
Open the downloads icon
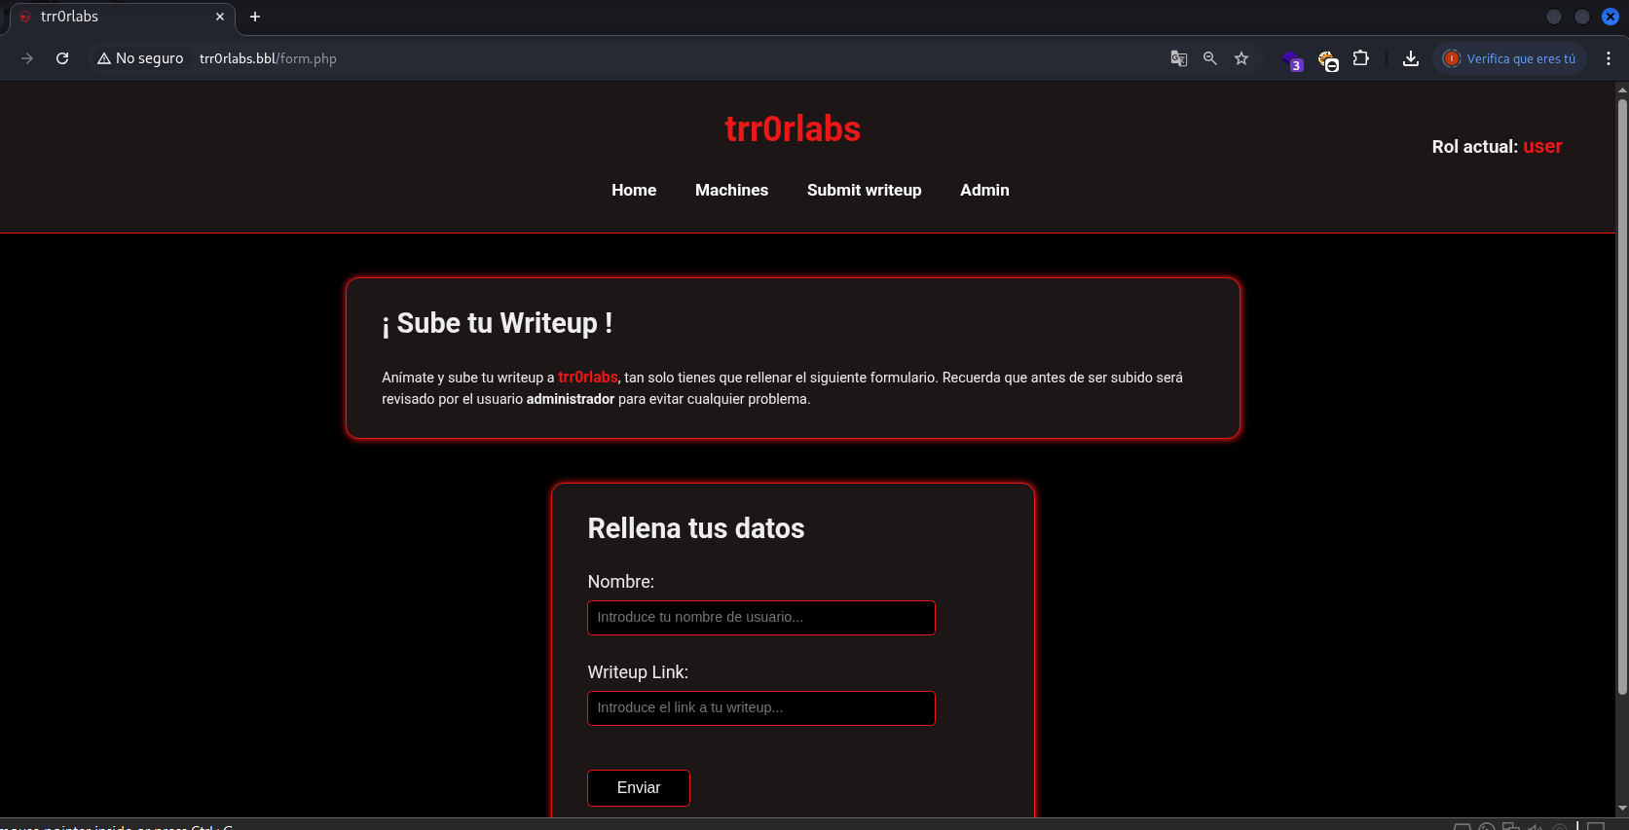tap(1410, 58)
